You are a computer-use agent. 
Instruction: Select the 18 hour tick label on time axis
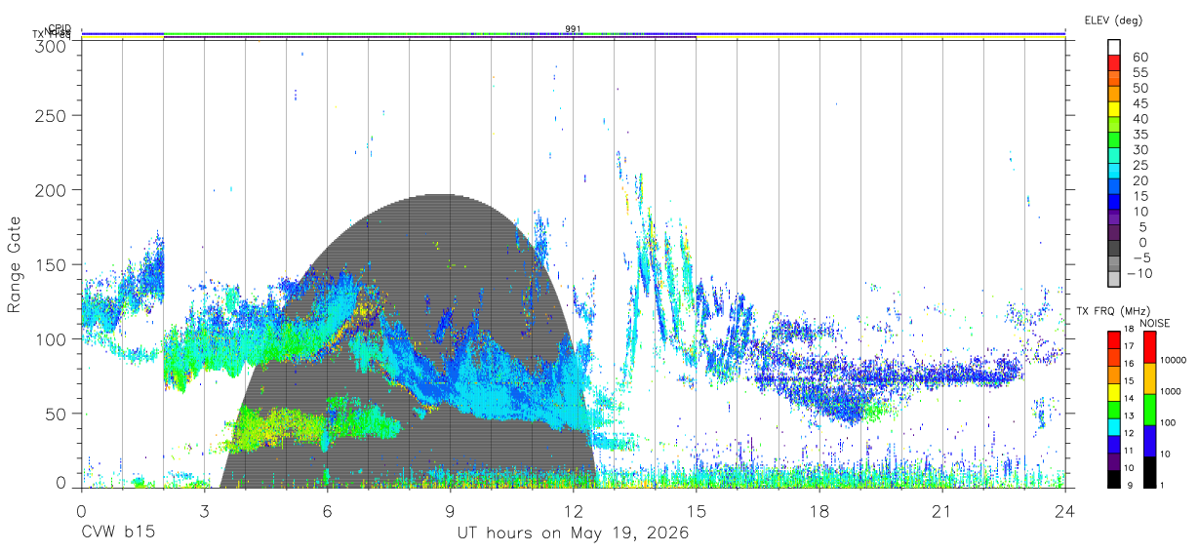[819, 510]
